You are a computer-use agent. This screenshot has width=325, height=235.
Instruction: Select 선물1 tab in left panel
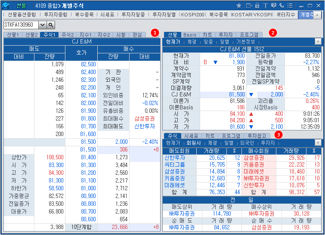13,35
